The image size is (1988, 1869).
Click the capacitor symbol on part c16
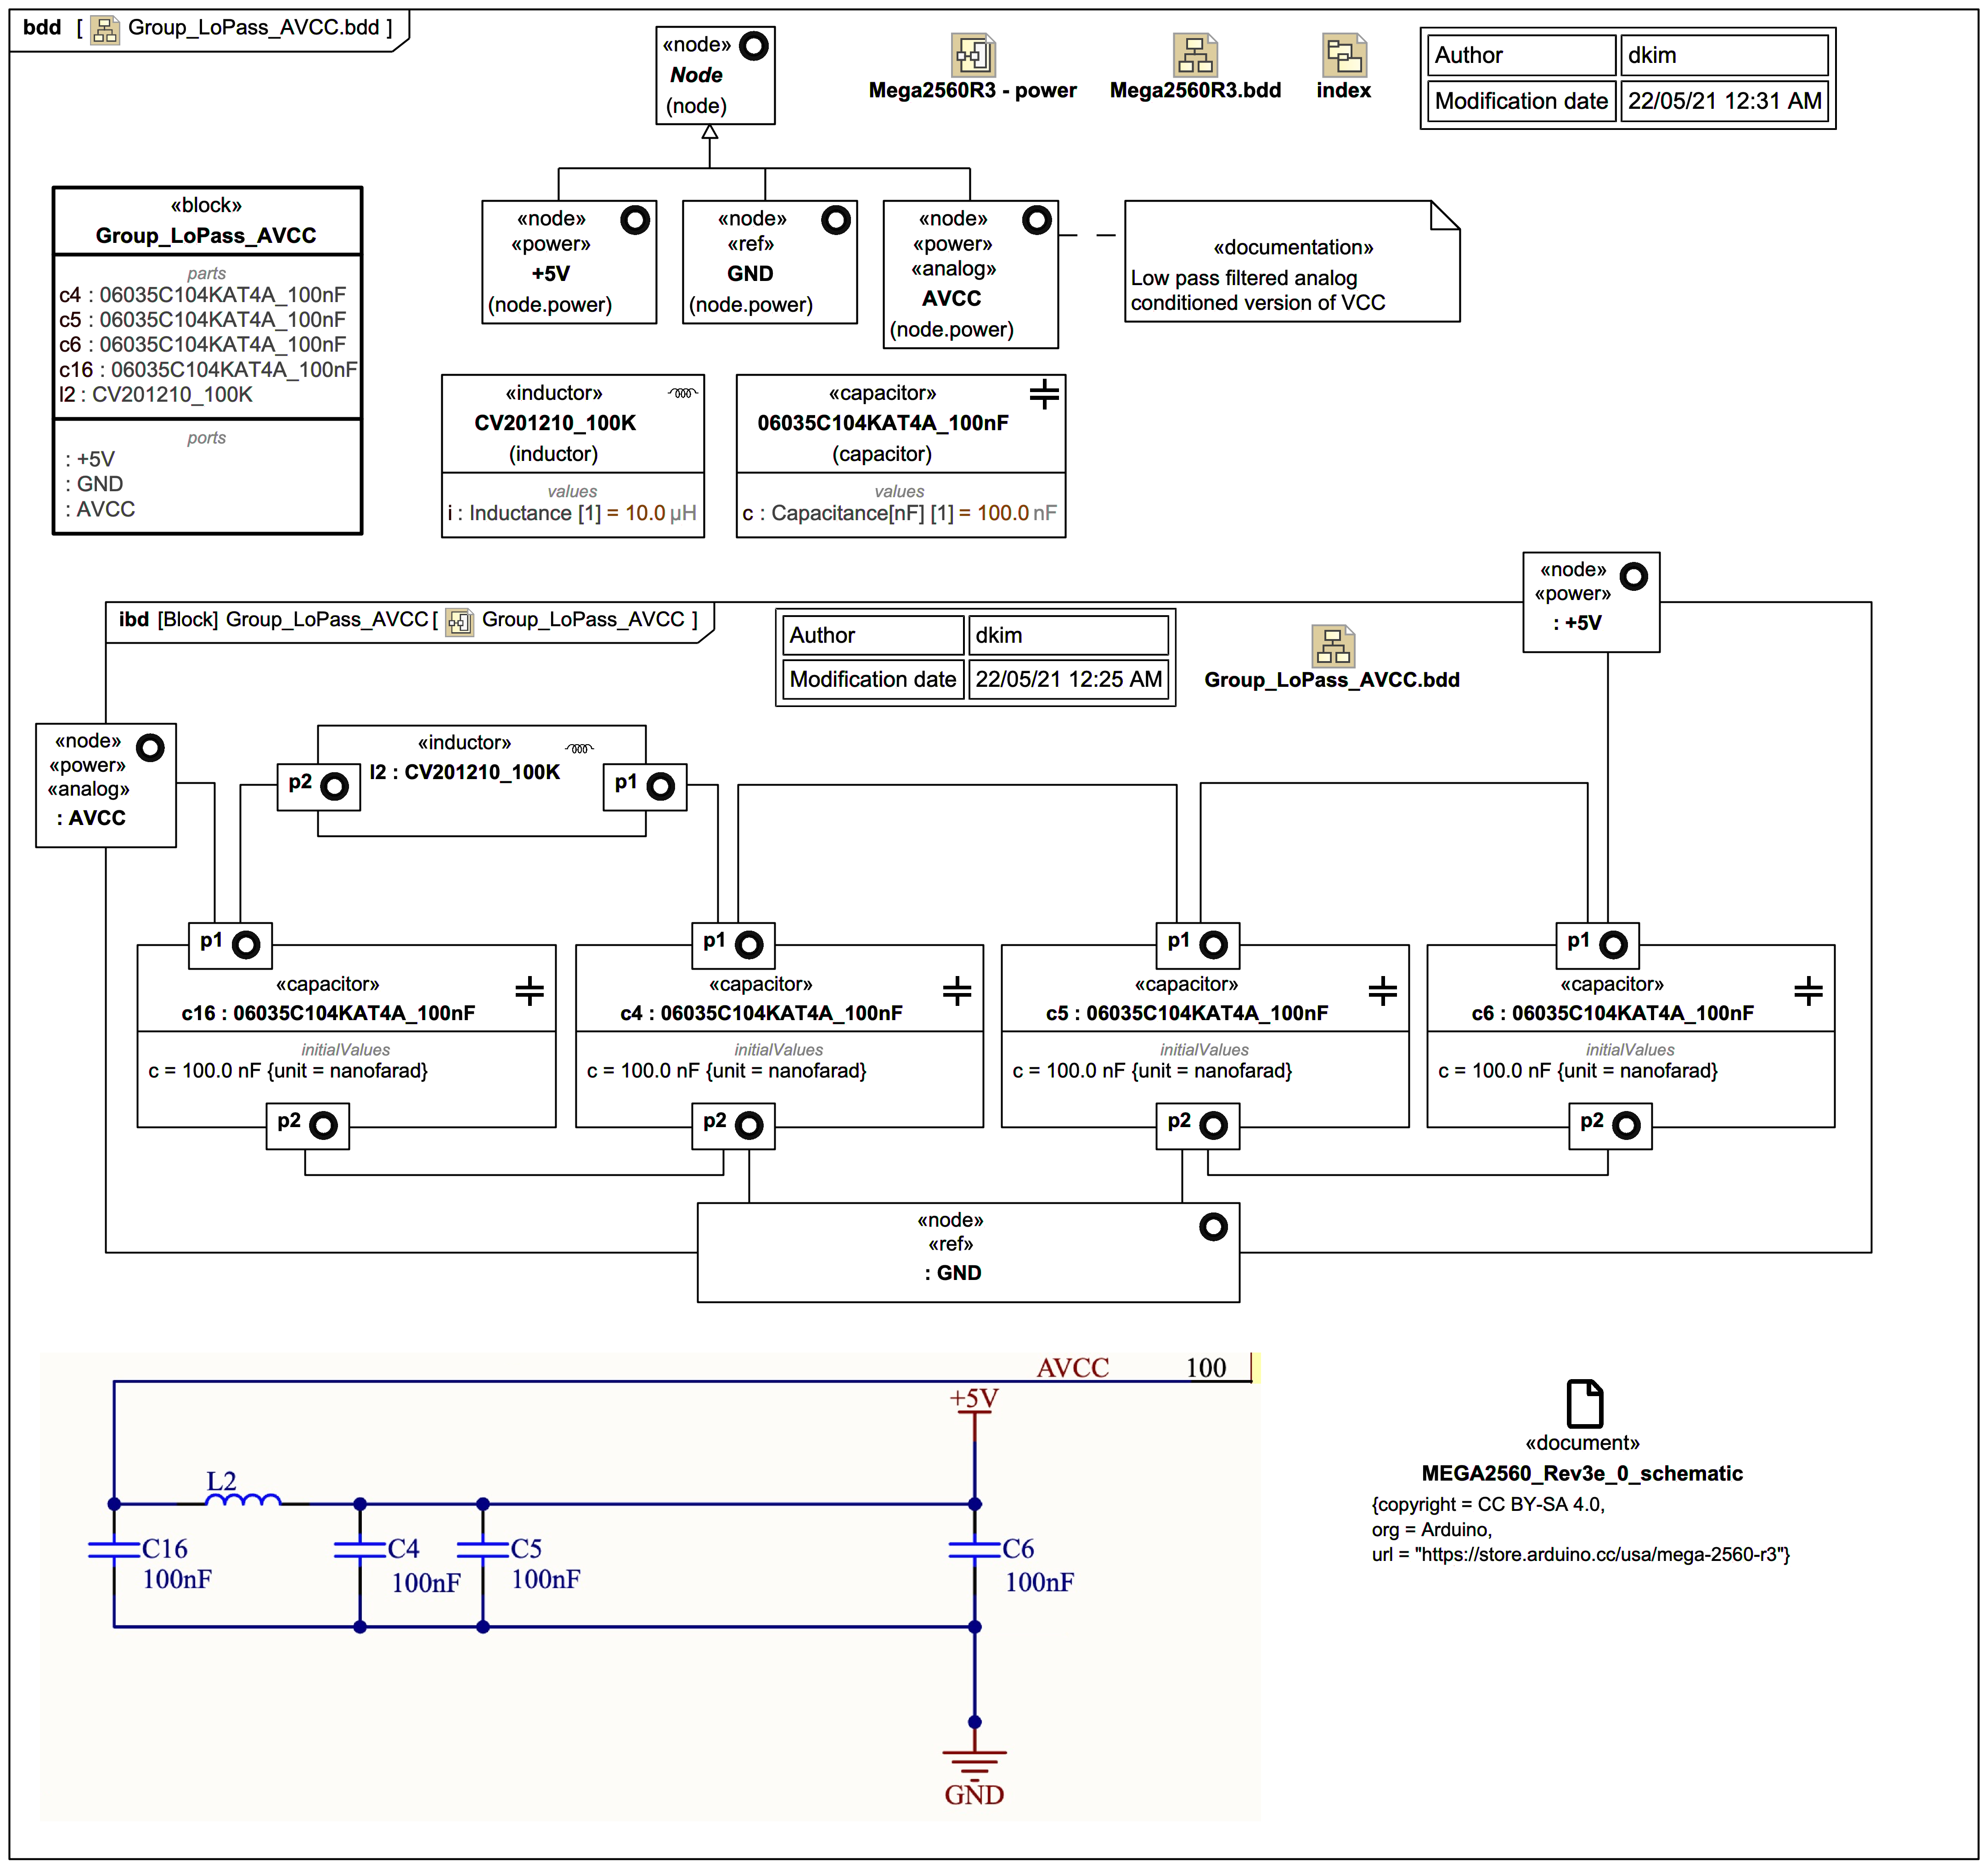click(529, 990)
